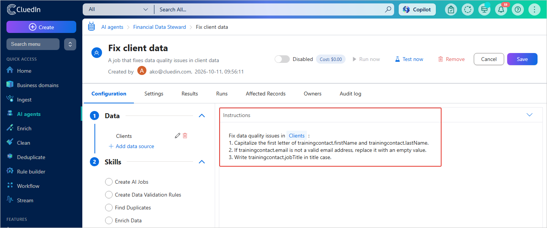Go to Financial Data Steward breadcrumb
The image size is (547, 228).
coord(159,27)
